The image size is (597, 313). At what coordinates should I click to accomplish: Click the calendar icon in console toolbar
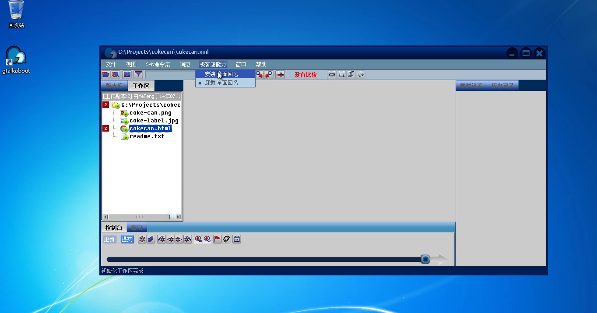click(x=237, y=240)
